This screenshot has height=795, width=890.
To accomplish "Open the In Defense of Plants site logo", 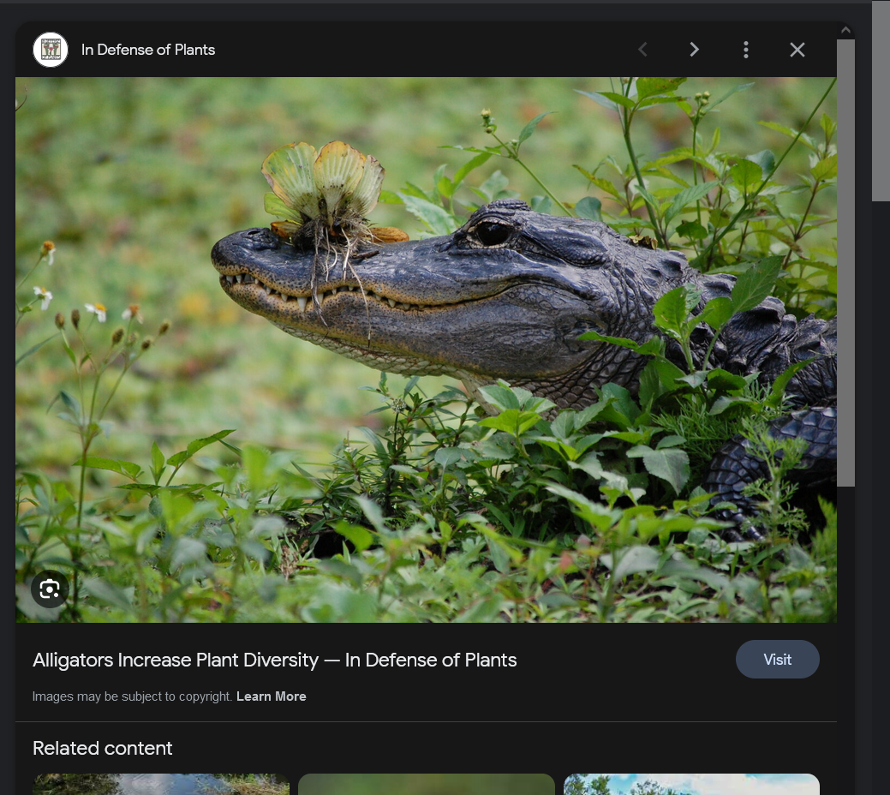I will click(x=51, y=50).
